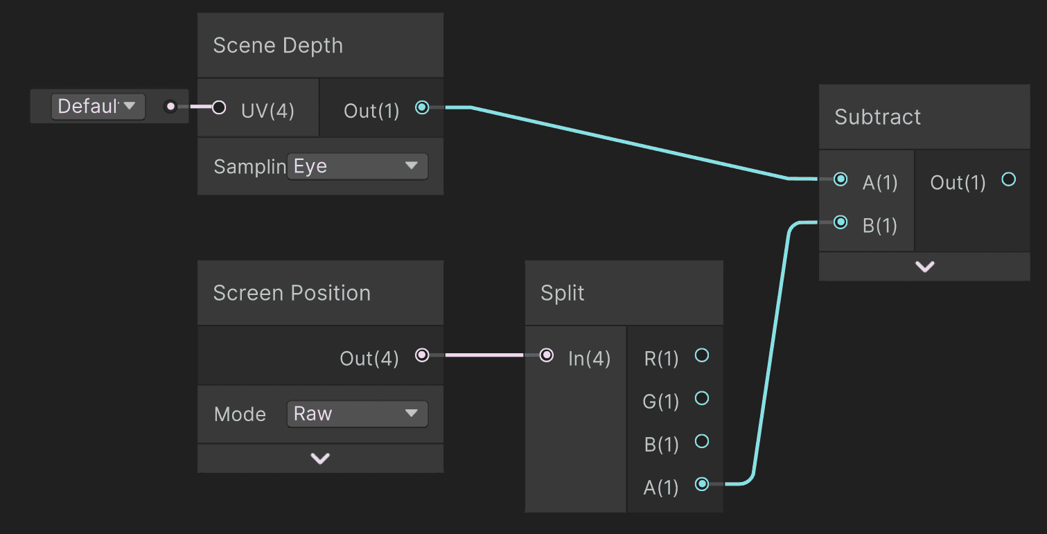1047x534 pixels.
Task: Collapse the Screen Position node chevron
Action: pos(320,459)
